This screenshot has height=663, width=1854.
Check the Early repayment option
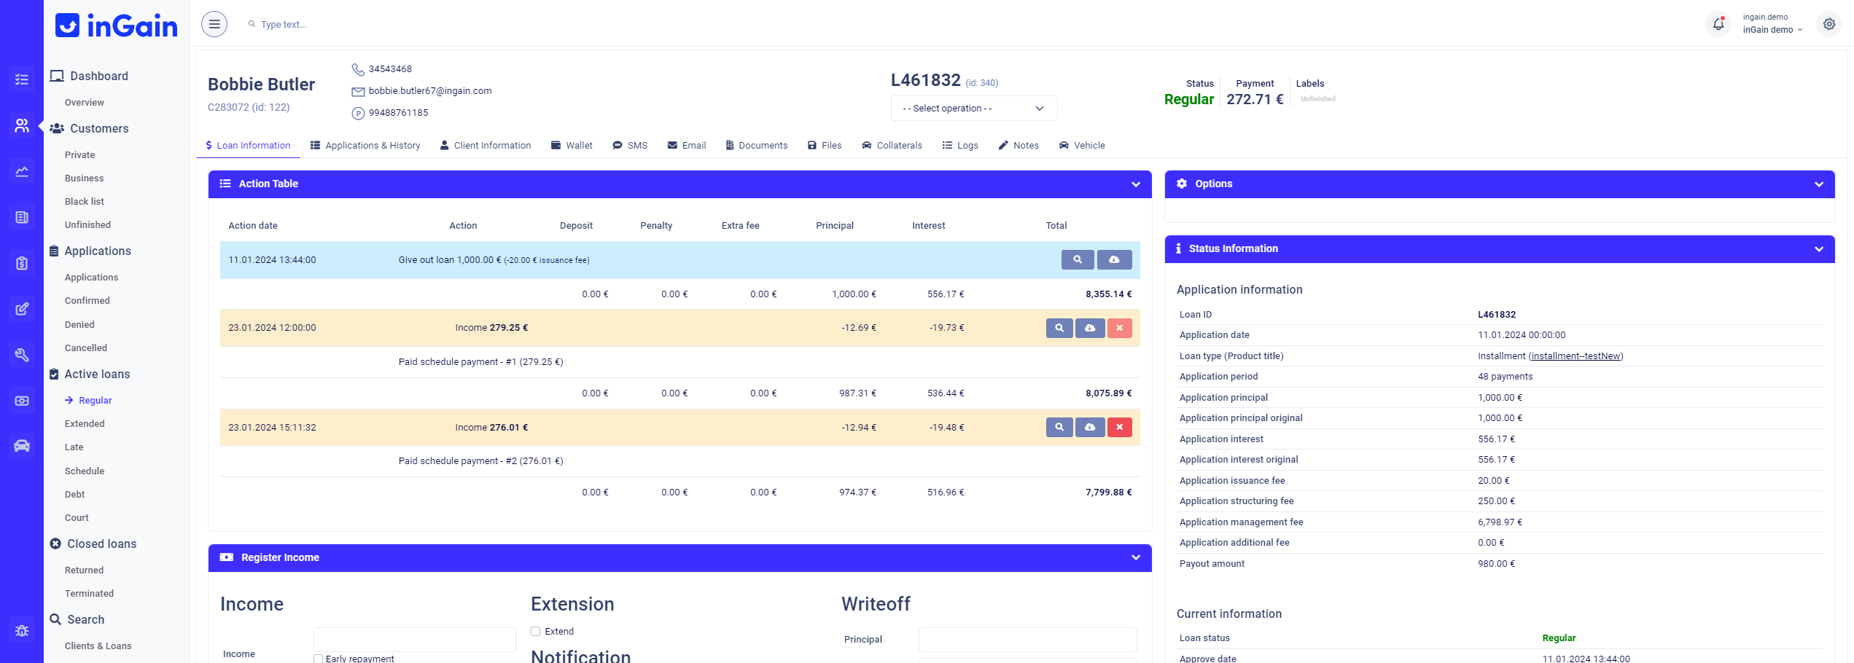[x=317, y=658]
